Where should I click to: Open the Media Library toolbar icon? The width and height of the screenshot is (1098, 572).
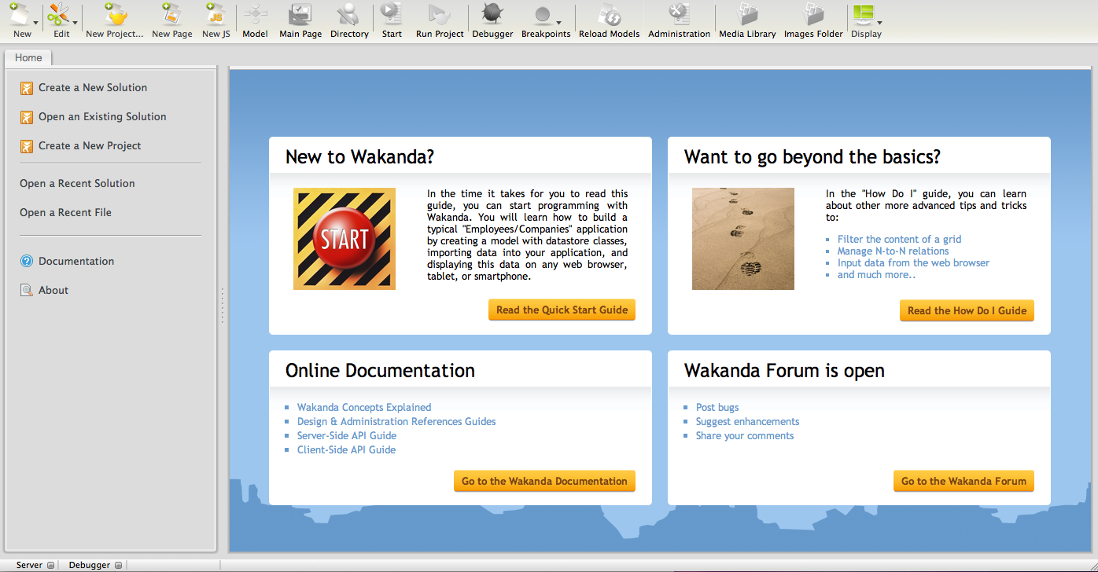point(747,15)
